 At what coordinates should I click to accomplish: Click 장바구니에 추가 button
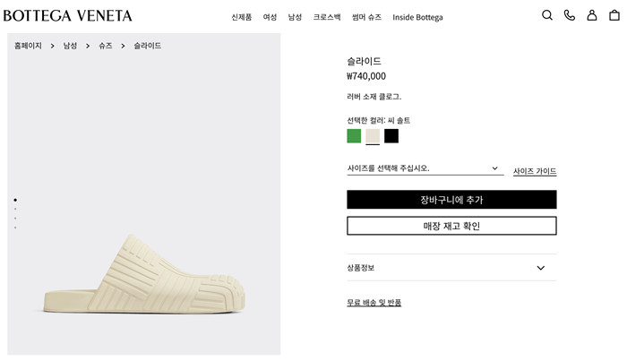click(451, 200)
